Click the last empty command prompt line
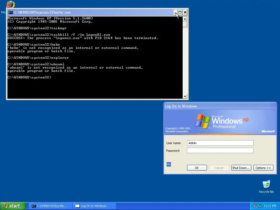280x210 pixels. click(x=29, y=77)
